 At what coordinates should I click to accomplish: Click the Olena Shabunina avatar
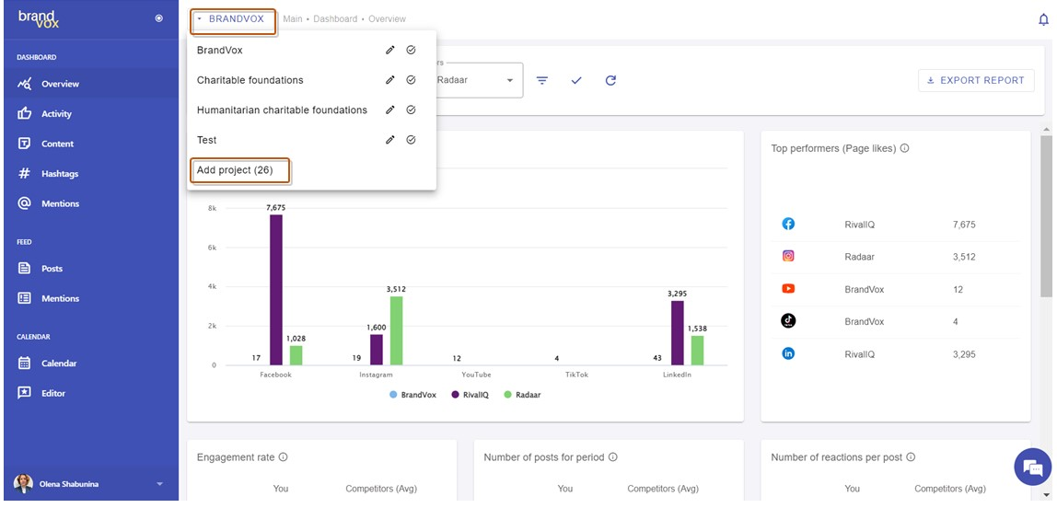tap(24, 483)
